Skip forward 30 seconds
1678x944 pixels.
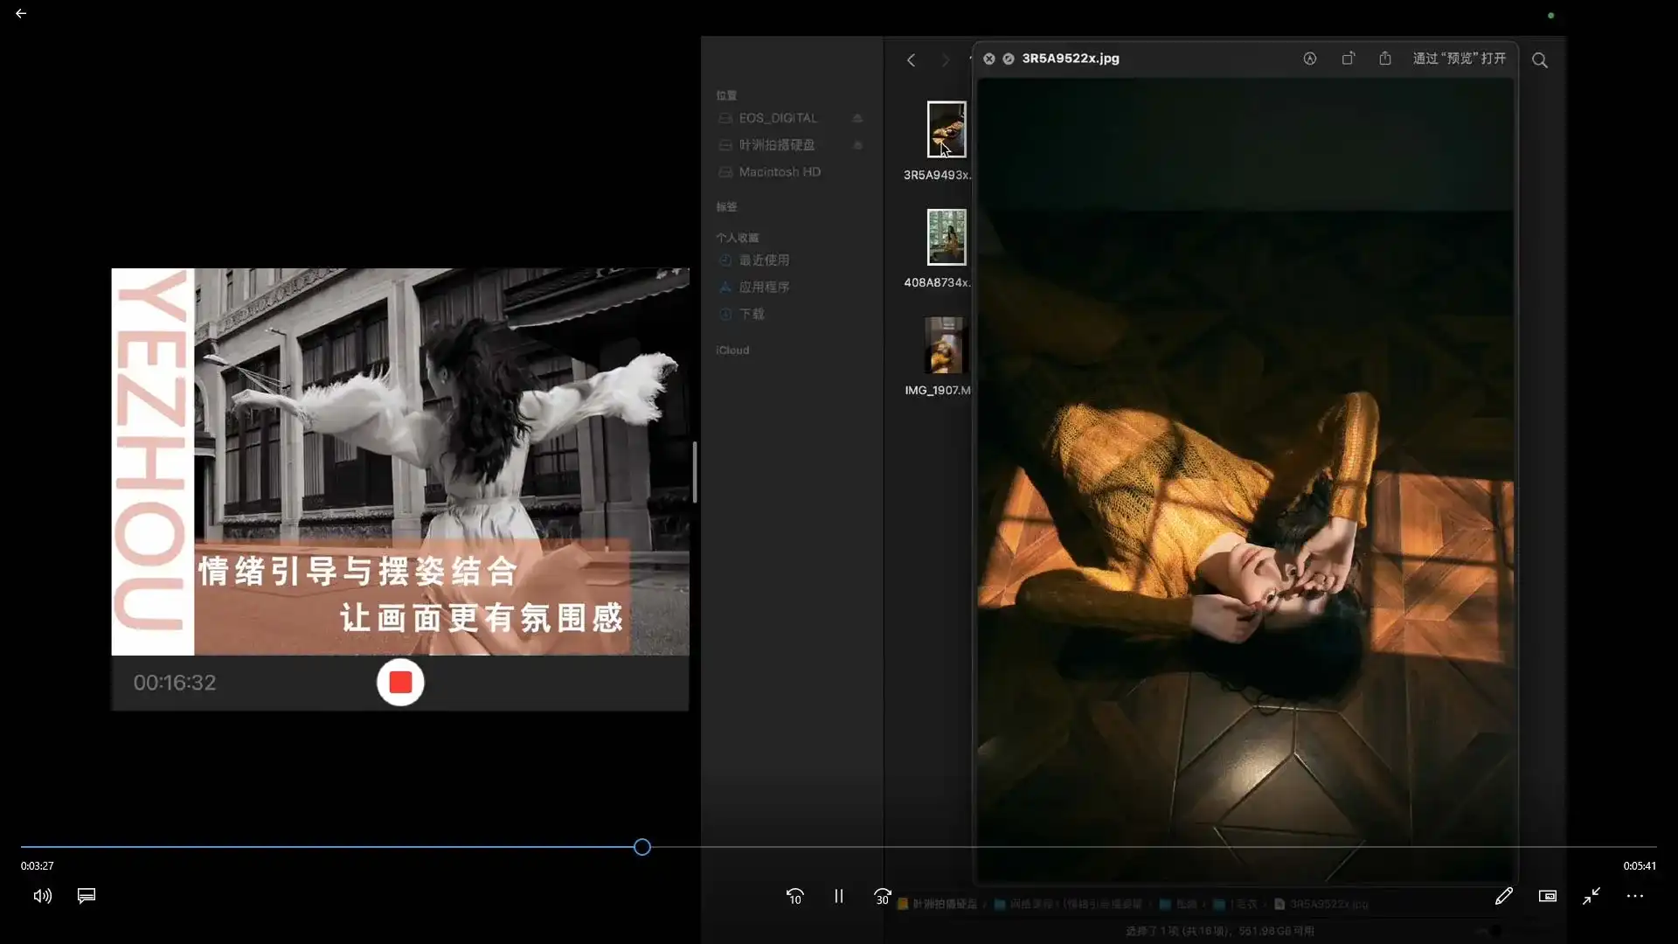click(883, 896)
